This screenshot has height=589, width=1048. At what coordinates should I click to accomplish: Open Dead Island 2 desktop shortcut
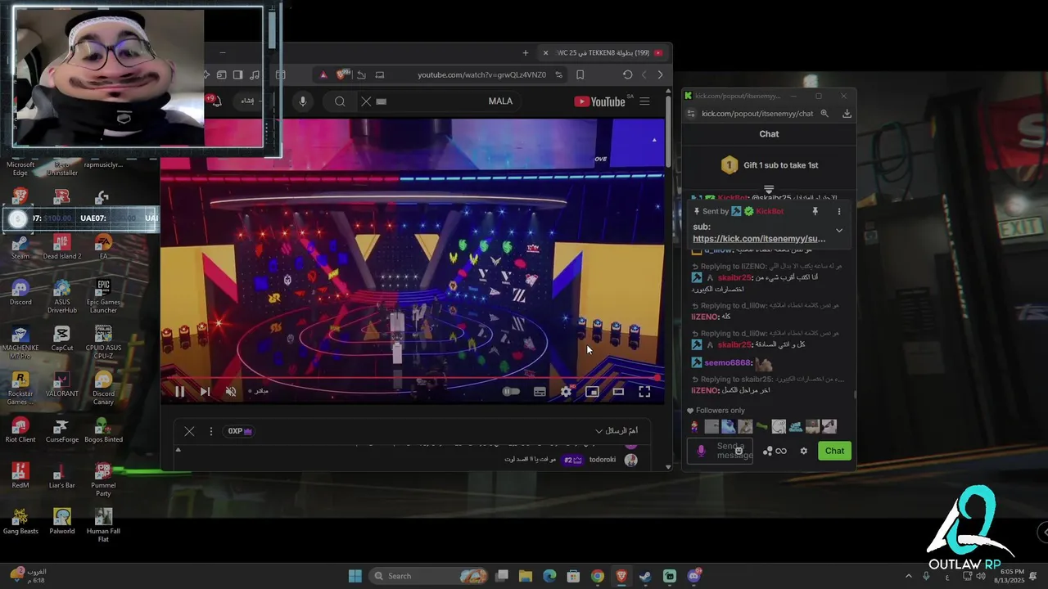pos(62,246)
